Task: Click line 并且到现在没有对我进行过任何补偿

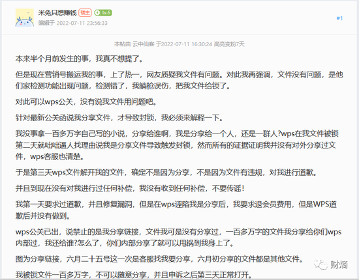Action: [x=130, y=188]
